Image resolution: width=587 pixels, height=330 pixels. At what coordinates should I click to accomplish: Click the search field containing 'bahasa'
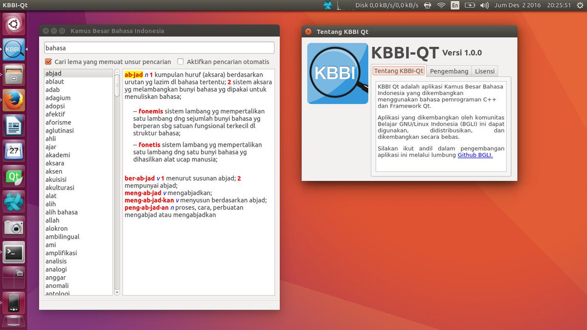point(159,48)
